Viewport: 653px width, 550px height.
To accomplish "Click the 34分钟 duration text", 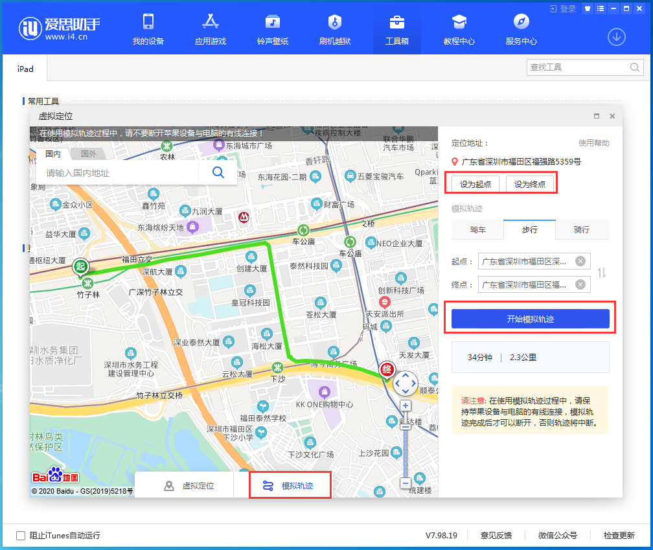I will (x=480, y=357).
